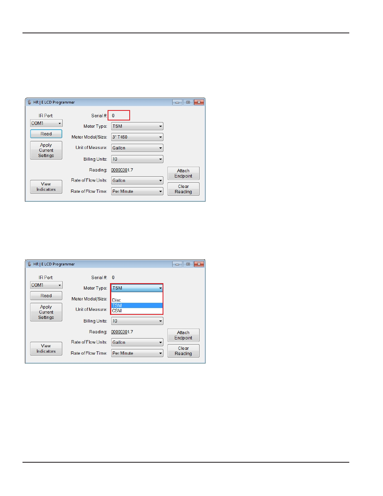Open the IR Port COM1 dropdown in upper window
Image resolution: width=383 pixels, height=496 pixels.
(46, 123)
